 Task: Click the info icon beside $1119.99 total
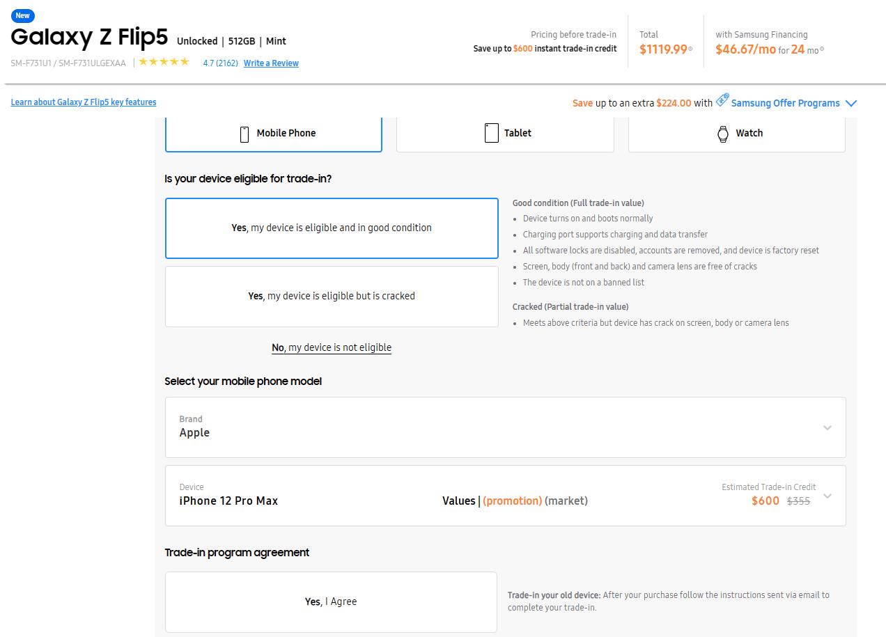point(690,49)
